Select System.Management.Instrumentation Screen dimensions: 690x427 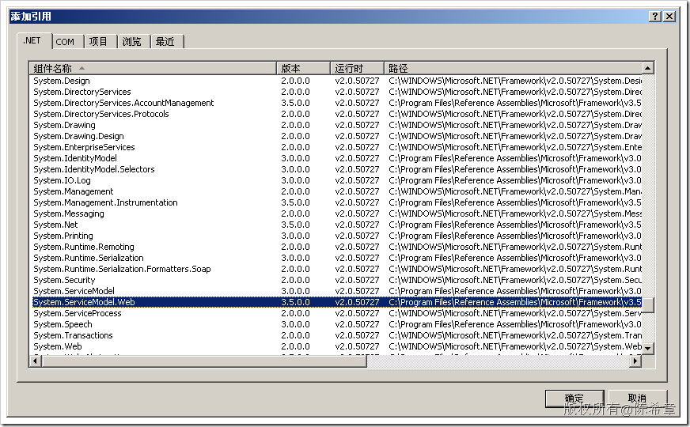337,202
